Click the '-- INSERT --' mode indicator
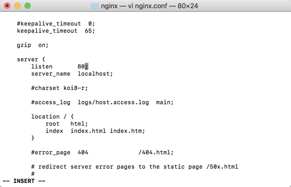 point(24,181)
